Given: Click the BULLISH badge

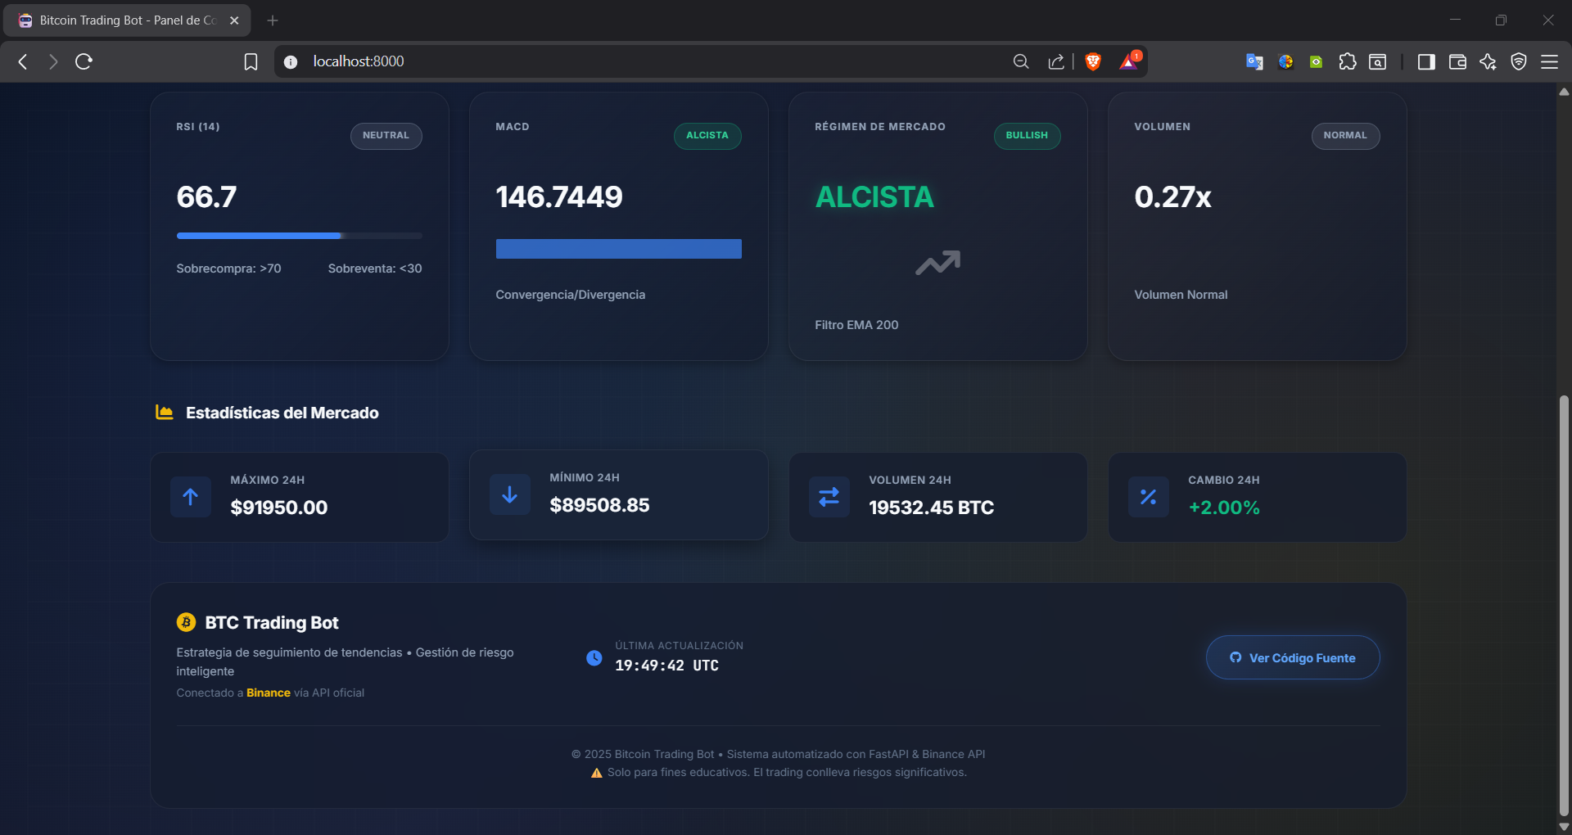Looking at the screenshot, I should point(1027,136).
